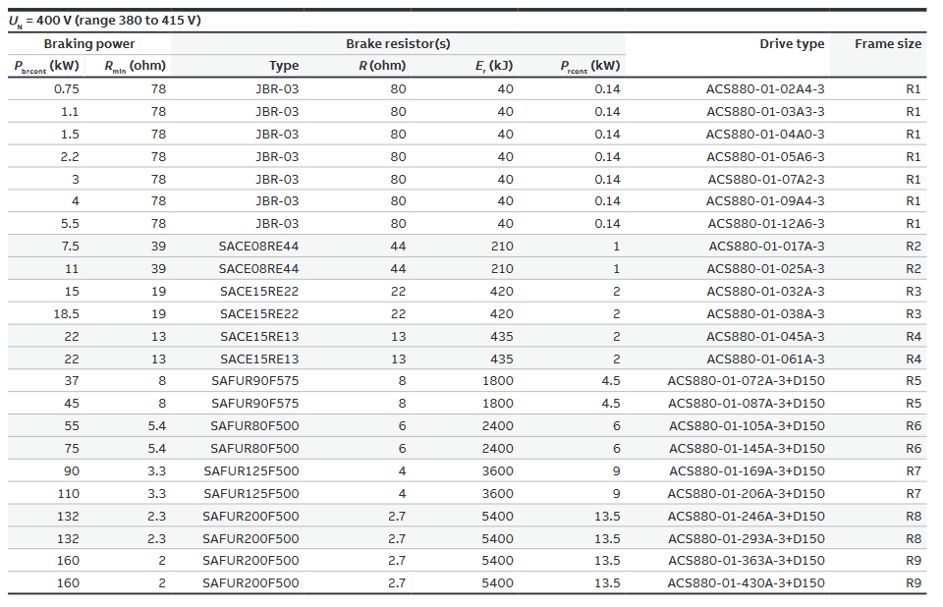The height and width of the screenshot is (607, 943).
Task: Click frame size R2 in ACS880-01-025A-3 row
Action: coord(914,269)
